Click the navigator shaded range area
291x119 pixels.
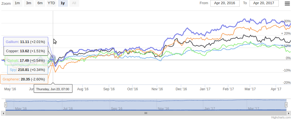click(145, 105)
